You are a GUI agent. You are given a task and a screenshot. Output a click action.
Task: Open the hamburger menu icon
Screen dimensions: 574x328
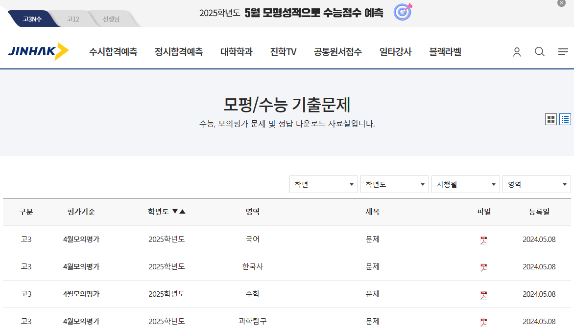[x=563, y=51]
